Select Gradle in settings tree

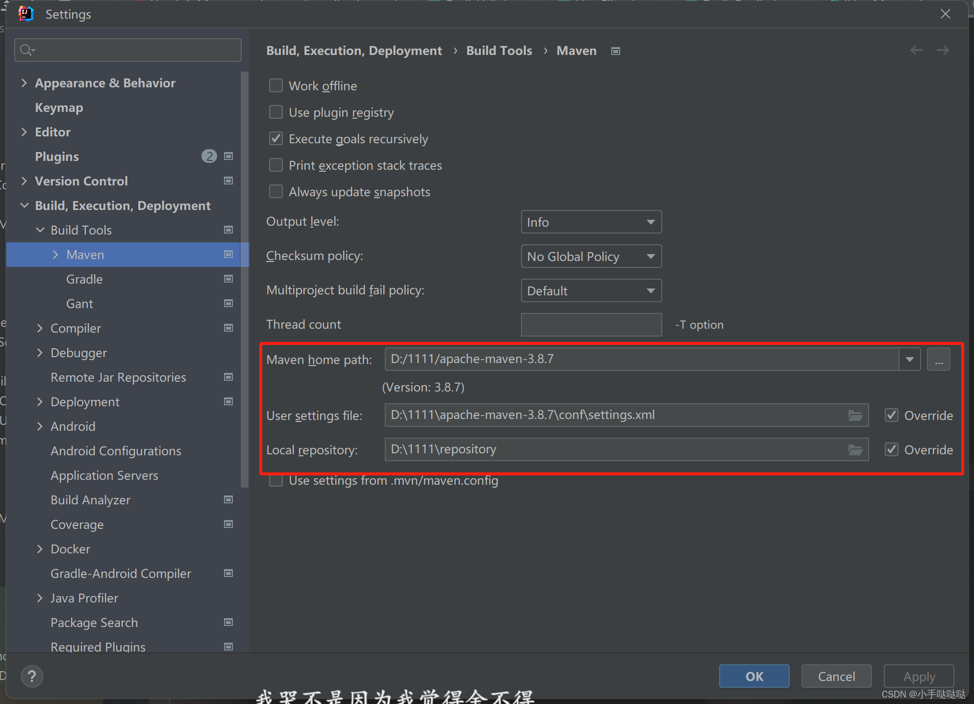[84, 279]
